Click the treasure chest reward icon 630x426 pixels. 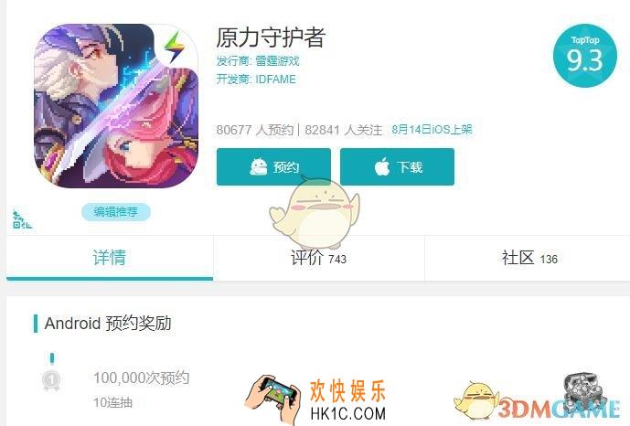point(582,389)
